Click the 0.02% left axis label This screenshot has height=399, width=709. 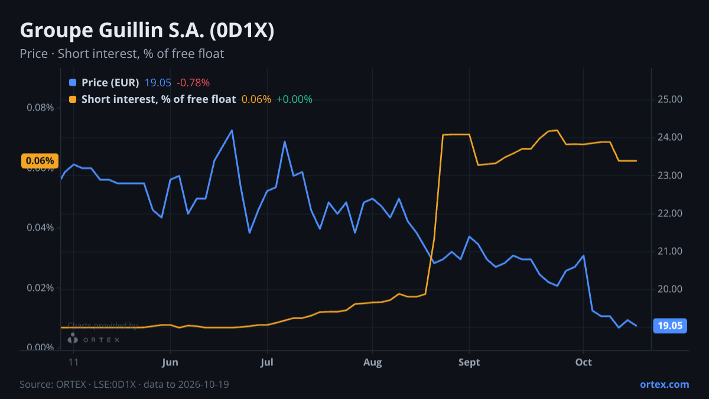pos(40,288)
